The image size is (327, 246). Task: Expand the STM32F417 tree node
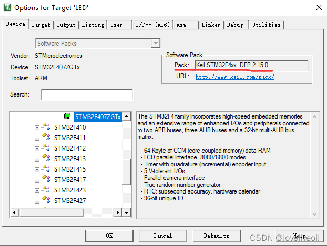click(x=37, y=180)
